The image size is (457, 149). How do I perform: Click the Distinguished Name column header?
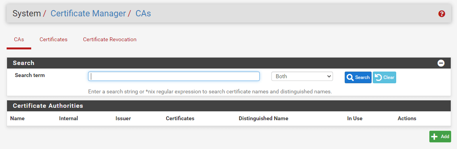[x=264, y=118]
